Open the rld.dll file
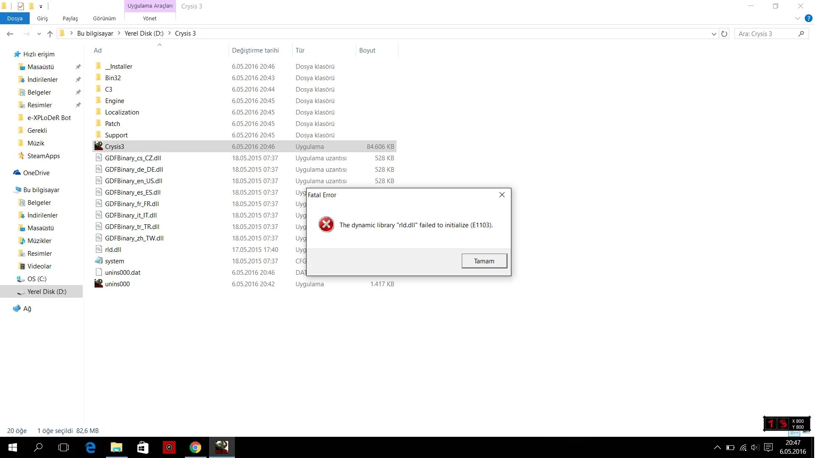Image resolution: width=815 pixels, height=458 pixels. [x=112, y=249]
